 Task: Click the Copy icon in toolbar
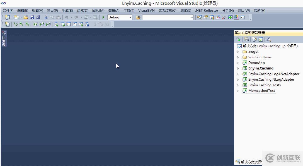[x=52, y=17]
